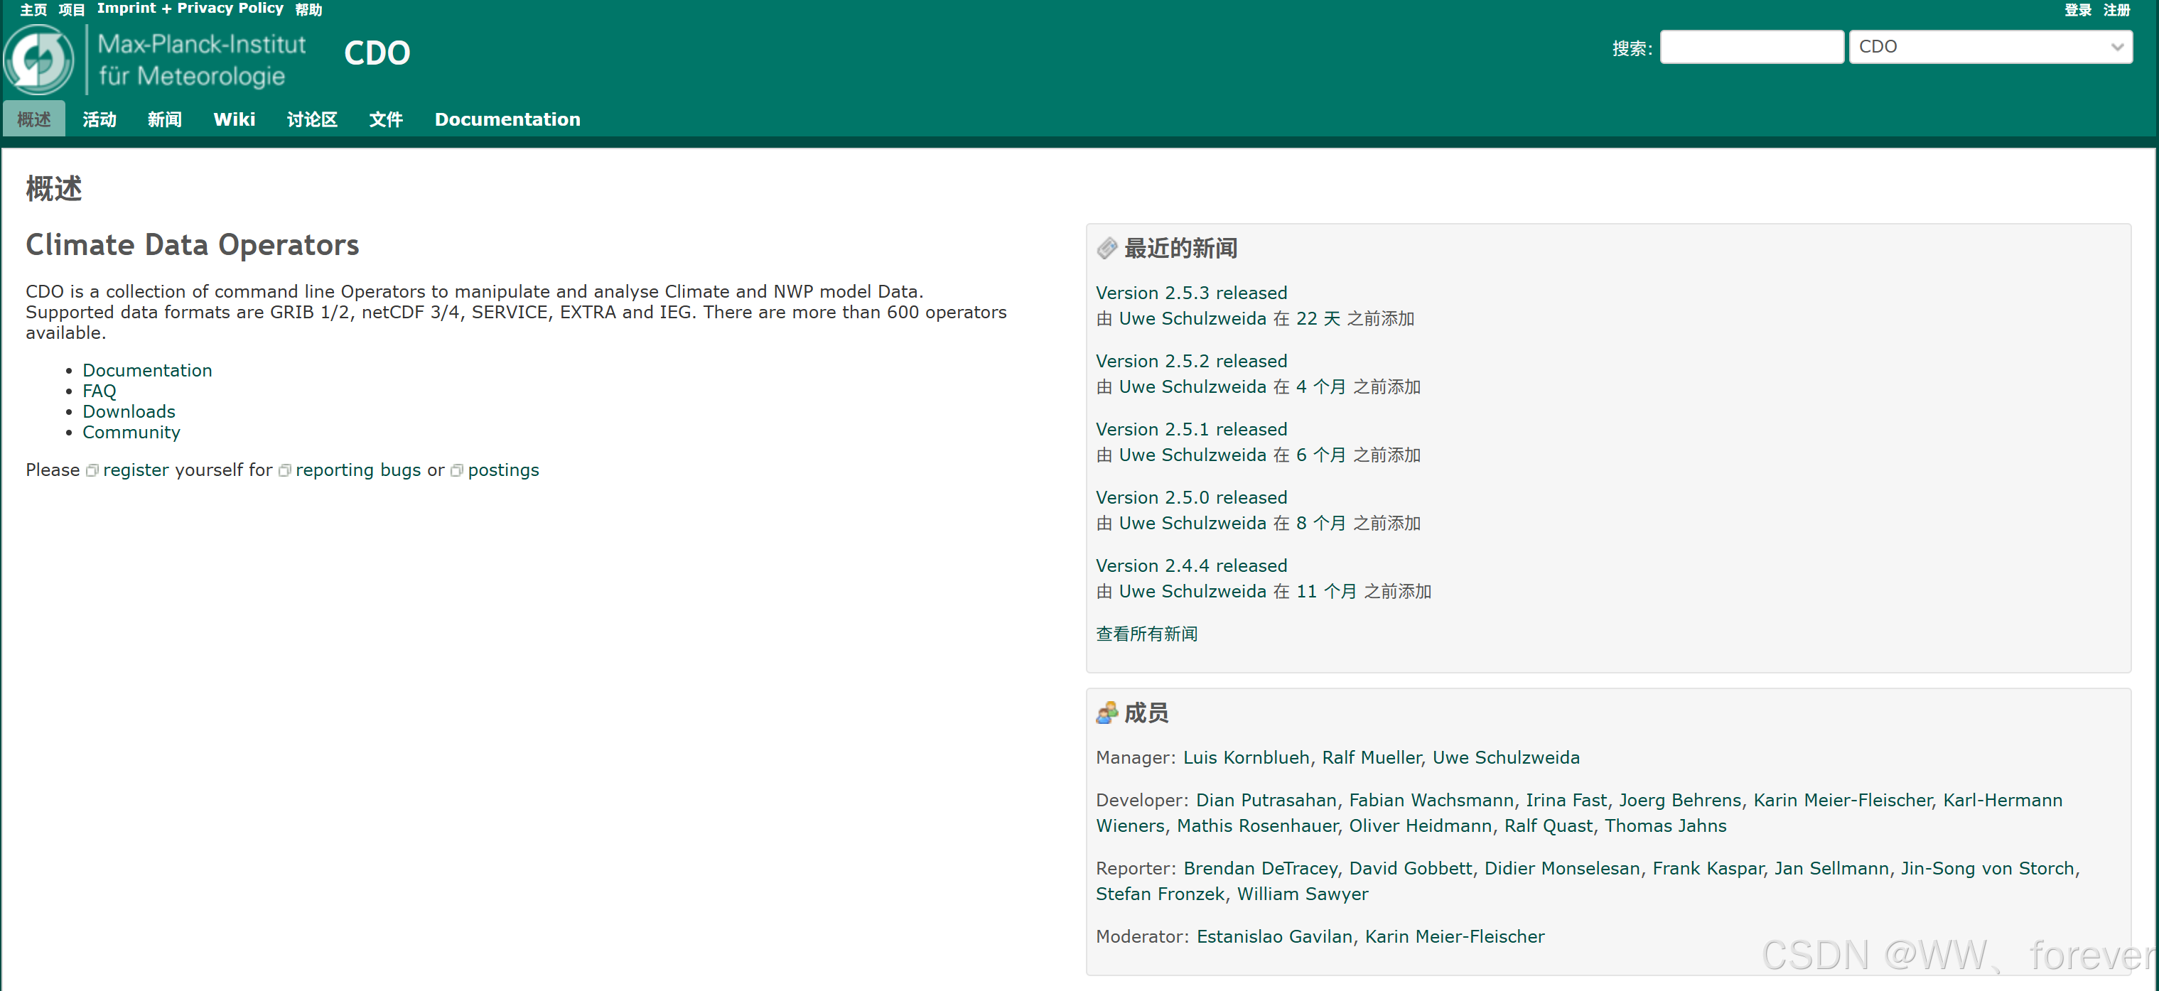Open the 讨论区 forums tab
Image resolution: width=2159 pixels, height=991 pixels.
pos(313,119)
